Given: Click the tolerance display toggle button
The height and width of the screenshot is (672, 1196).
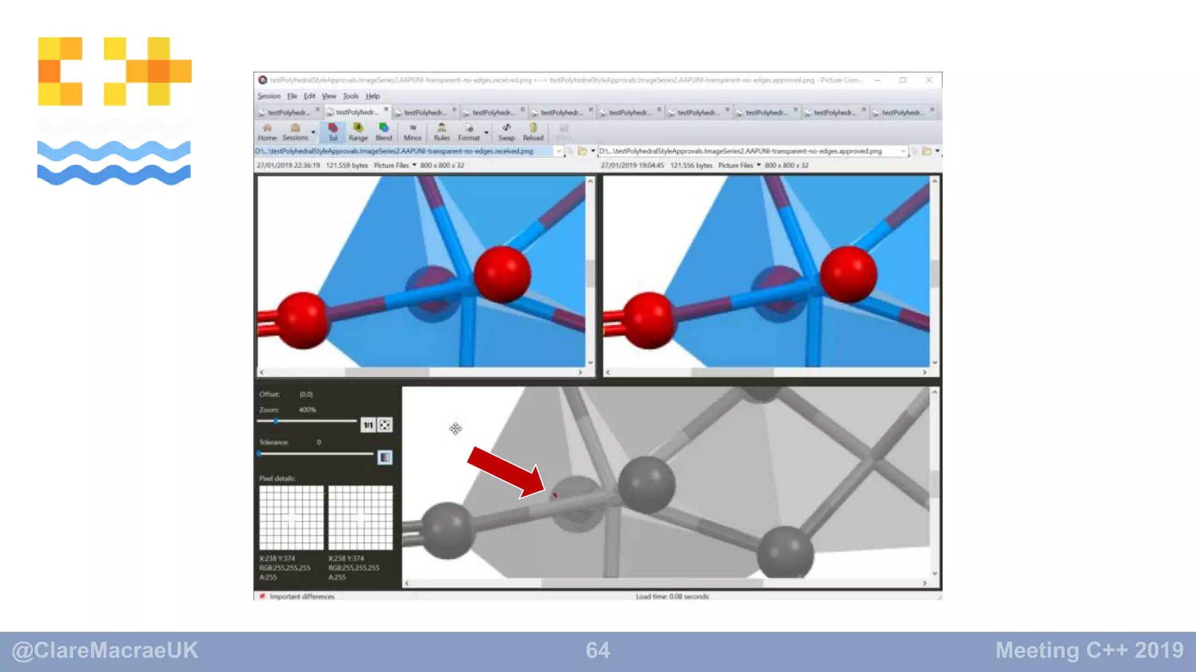Looking at the screenshot, I should click(x=385, y=457).
